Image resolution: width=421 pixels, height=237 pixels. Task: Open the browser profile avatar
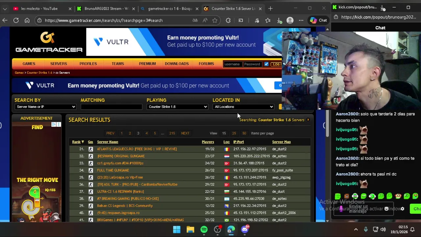coord(290,20)
